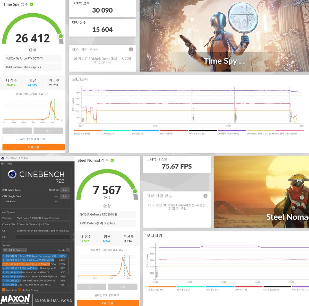Image resolution: width=309 pixels, height=306 pixels.
Task: Toggle CPU 온도 legend in Steel Nomad monitoring
Action: [x=191, y=289]
